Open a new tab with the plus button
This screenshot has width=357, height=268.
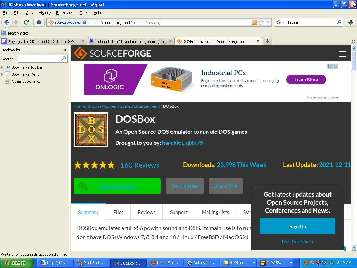(x=267, y=41)
